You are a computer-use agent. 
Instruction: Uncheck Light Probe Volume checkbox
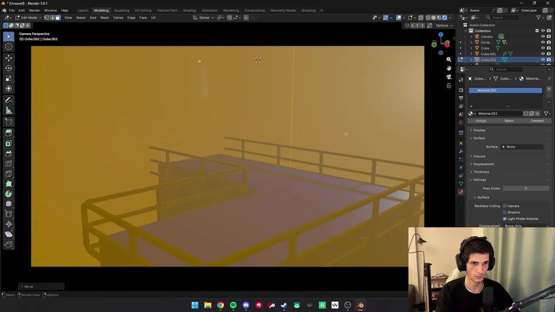505,219
